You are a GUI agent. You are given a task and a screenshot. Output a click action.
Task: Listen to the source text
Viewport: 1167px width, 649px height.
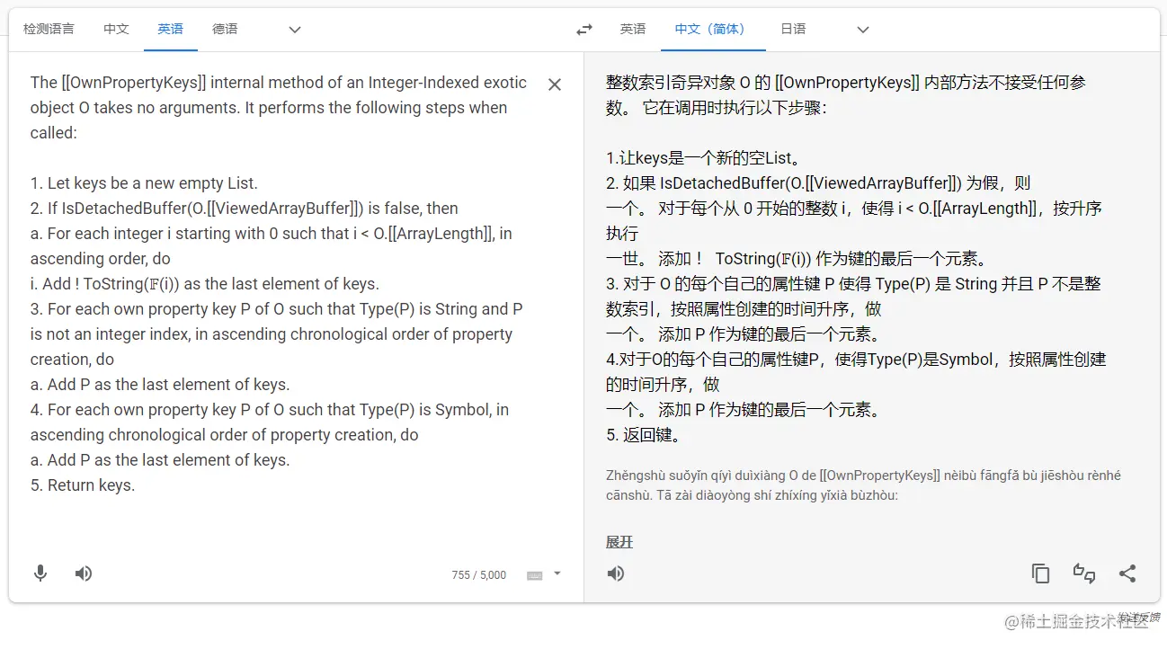pos(84,573)
